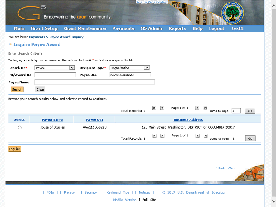The width and height of the screenshot is (276, 207).
Task: Click Full Site text in footer
Action: pos(149,200)
